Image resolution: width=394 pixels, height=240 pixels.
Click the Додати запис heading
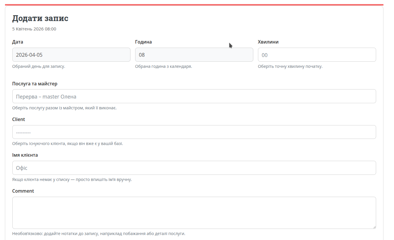[x=40, y=18]
